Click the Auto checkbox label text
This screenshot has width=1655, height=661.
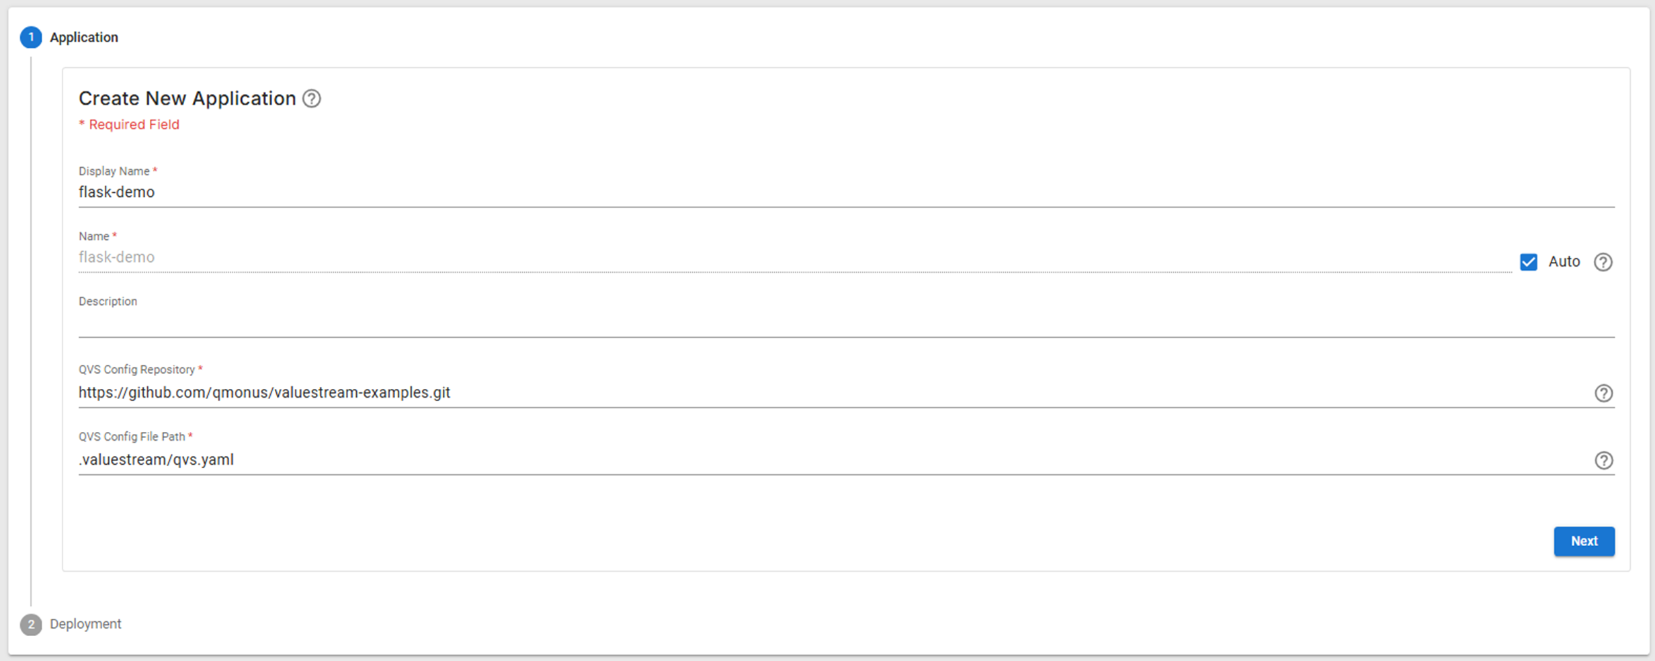(1564, 262)
